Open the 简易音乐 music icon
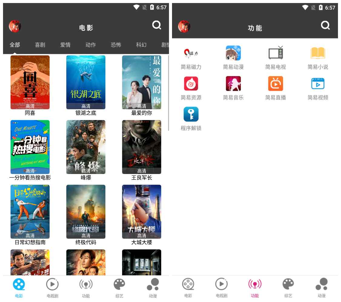The height and width of the screenshot is (302, 341). pyautogui.click(x=233, y=84)
